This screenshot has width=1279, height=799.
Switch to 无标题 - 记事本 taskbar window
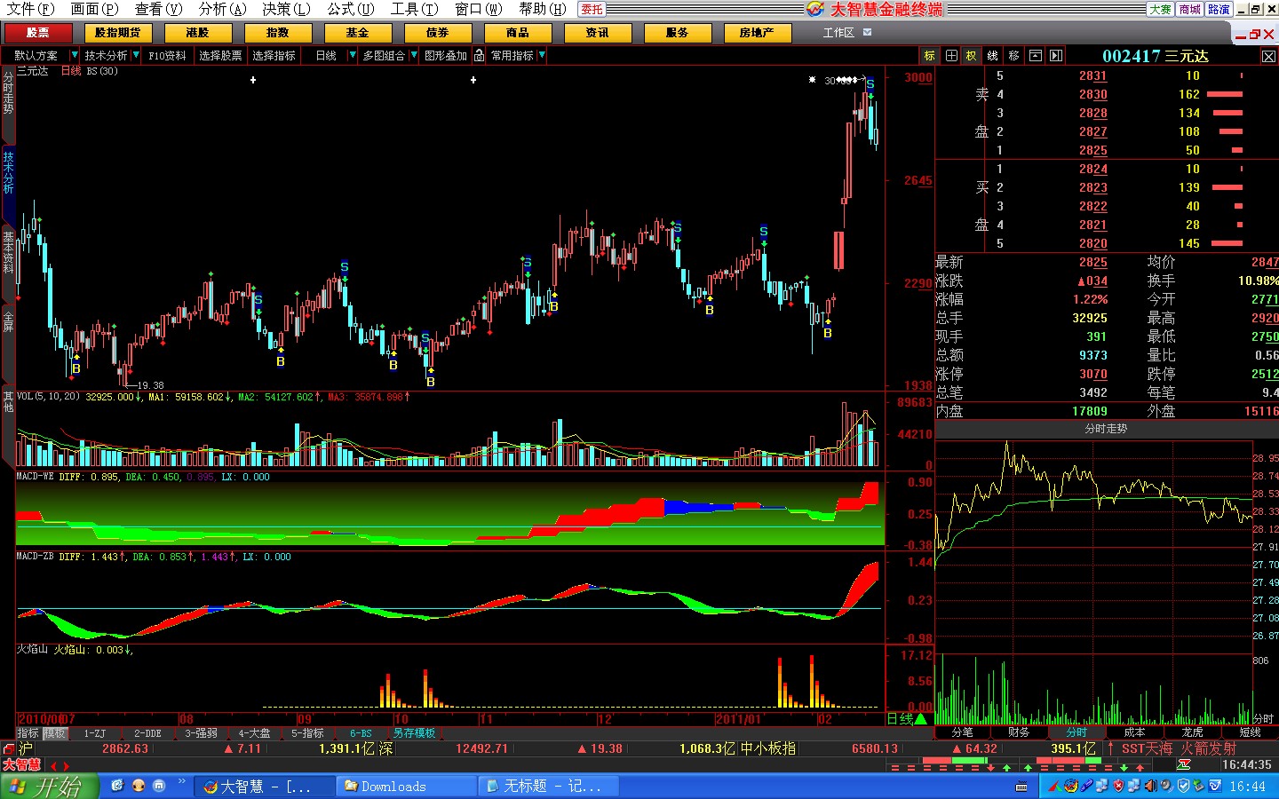tap(548, 787)
